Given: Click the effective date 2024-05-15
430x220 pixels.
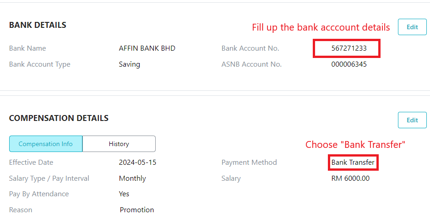Looking at the screenshot, I should pos(137,162).
